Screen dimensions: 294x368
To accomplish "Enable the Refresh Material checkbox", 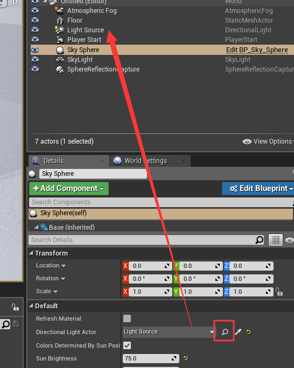I will (x=127, y=319).
